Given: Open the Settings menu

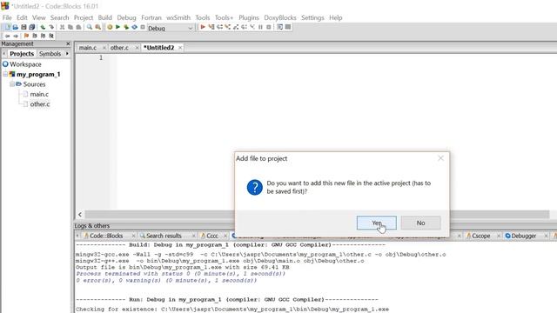Looking at the screenshot, I should pyautogui.click(x=312, y=17).
